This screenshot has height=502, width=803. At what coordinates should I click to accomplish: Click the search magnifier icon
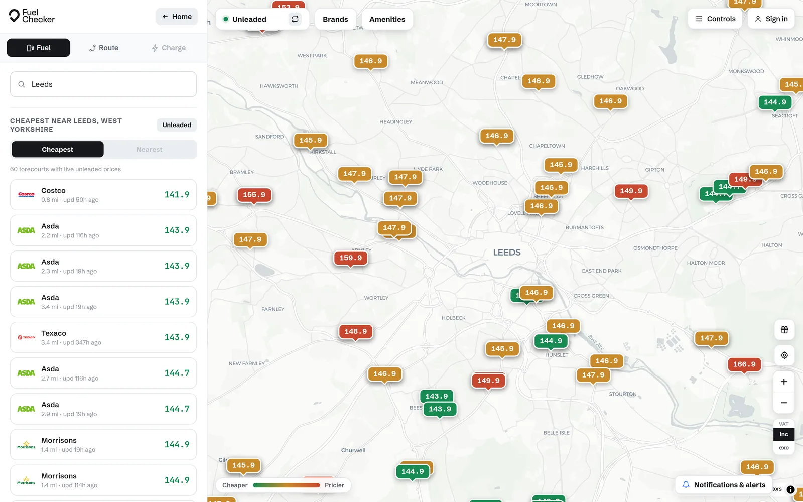22,84
